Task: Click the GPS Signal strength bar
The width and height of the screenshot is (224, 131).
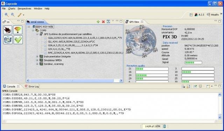Action: coord(193,62)
